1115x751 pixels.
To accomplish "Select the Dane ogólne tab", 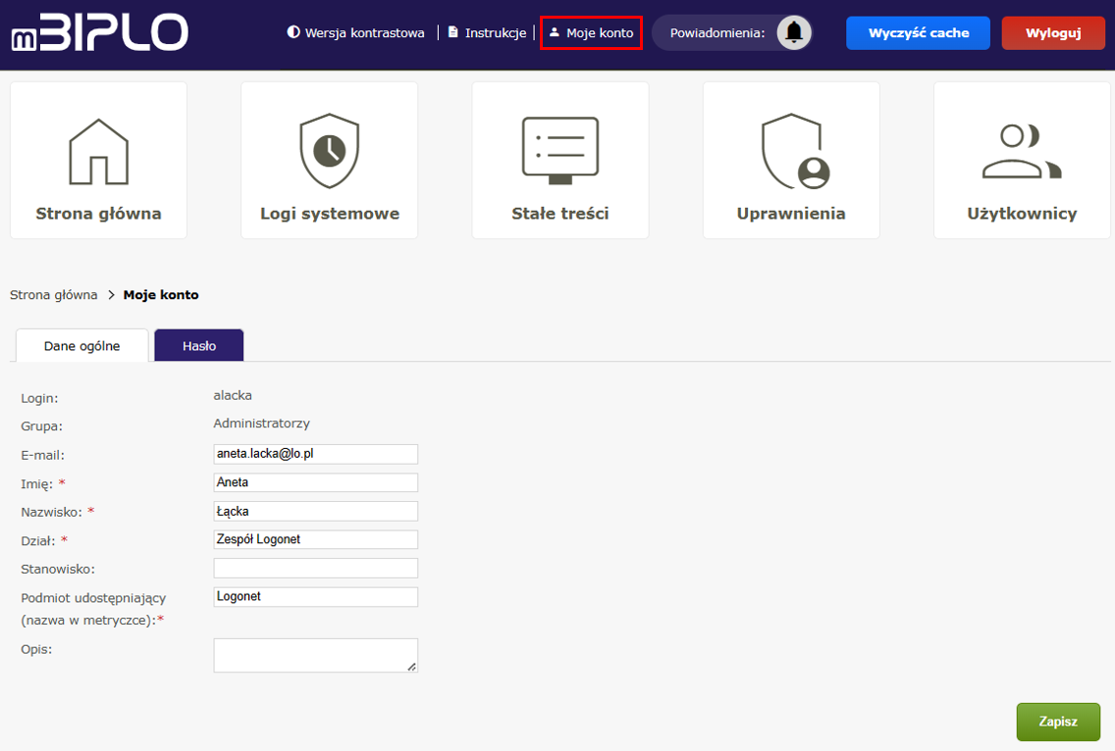I will coord(82,345).
